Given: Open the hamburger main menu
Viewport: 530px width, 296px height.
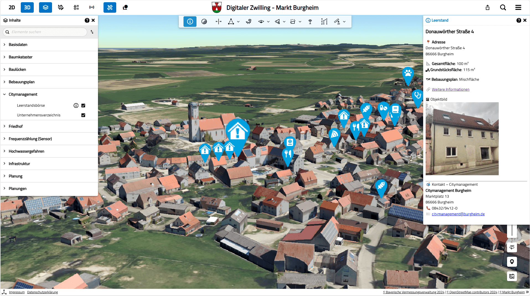Looking at the screenshot, I should coord(518,7).
